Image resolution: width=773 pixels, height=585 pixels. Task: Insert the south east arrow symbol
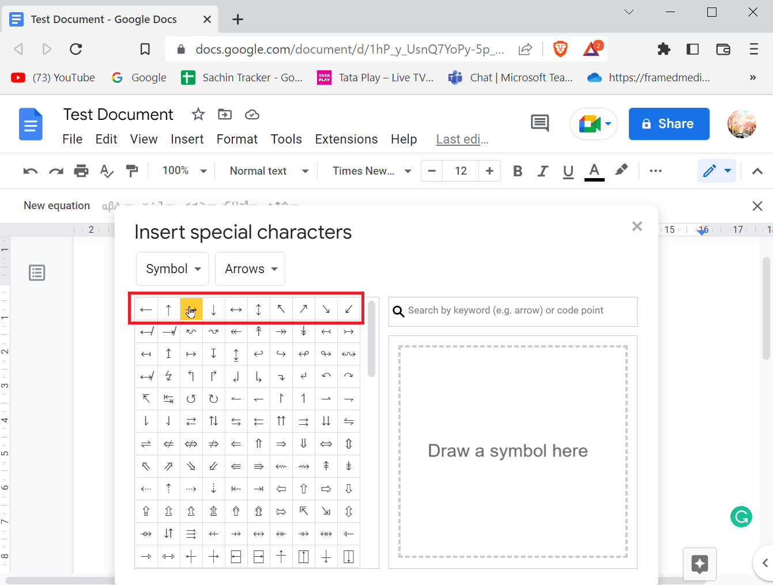click(x=326, y=310)
